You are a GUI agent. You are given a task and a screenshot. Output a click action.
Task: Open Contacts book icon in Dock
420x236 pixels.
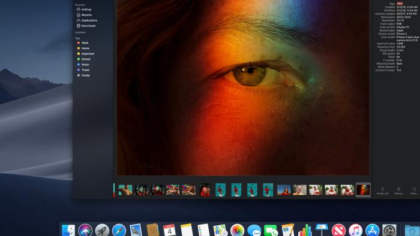(152, 231)
